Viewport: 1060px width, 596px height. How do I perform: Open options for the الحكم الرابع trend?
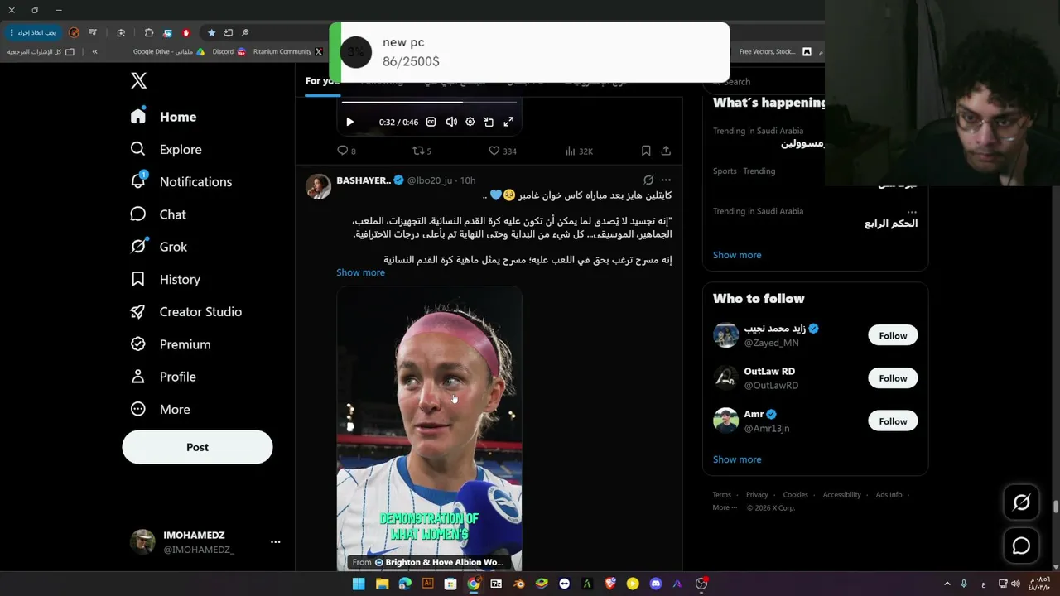coord(912,211)
